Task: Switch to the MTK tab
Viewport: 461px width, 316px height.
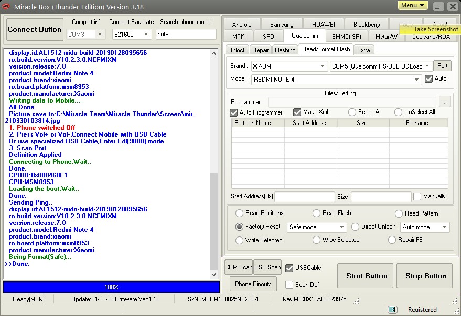Action: pos(238,37)
